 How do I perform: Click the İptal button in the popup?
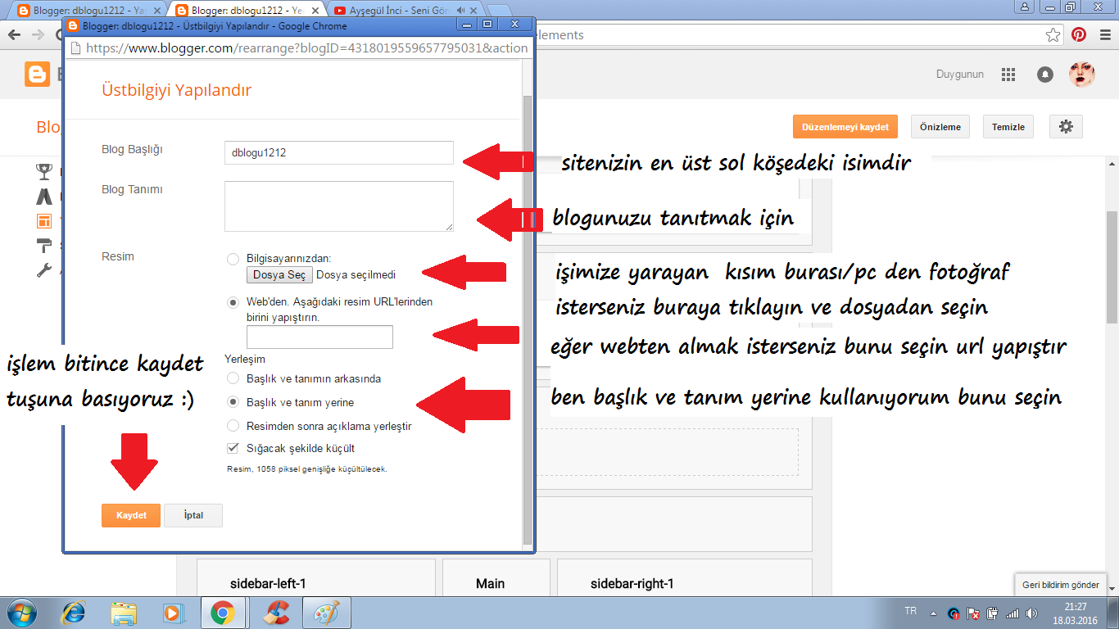coord(193,515)
